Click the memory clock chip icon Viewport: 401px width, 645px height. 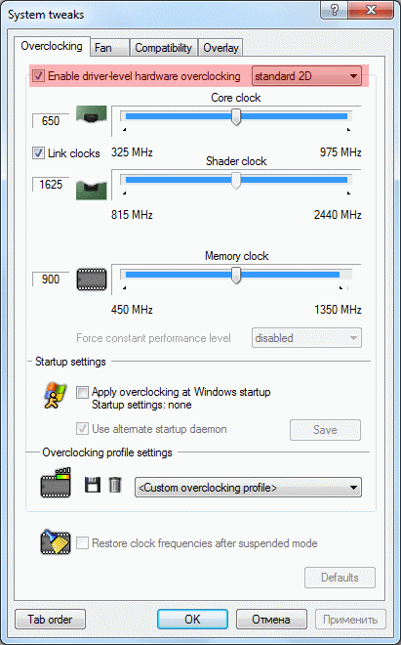click(92, 279)
